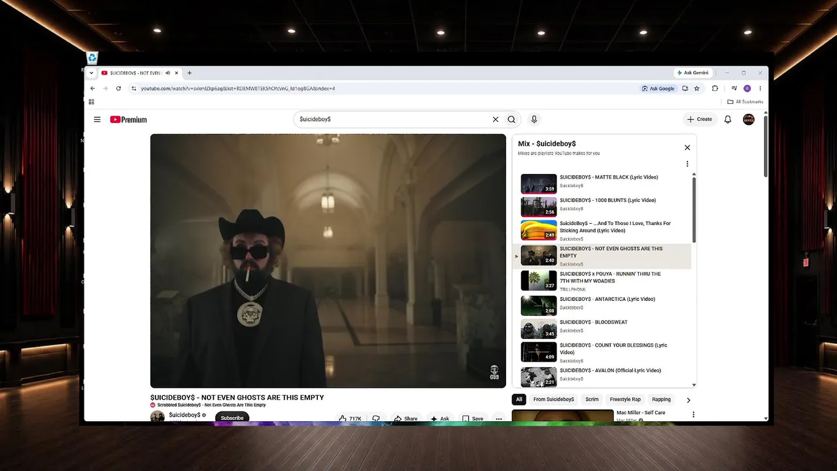Go forward in the browser
837x471 pixels.
click(105, 88)
